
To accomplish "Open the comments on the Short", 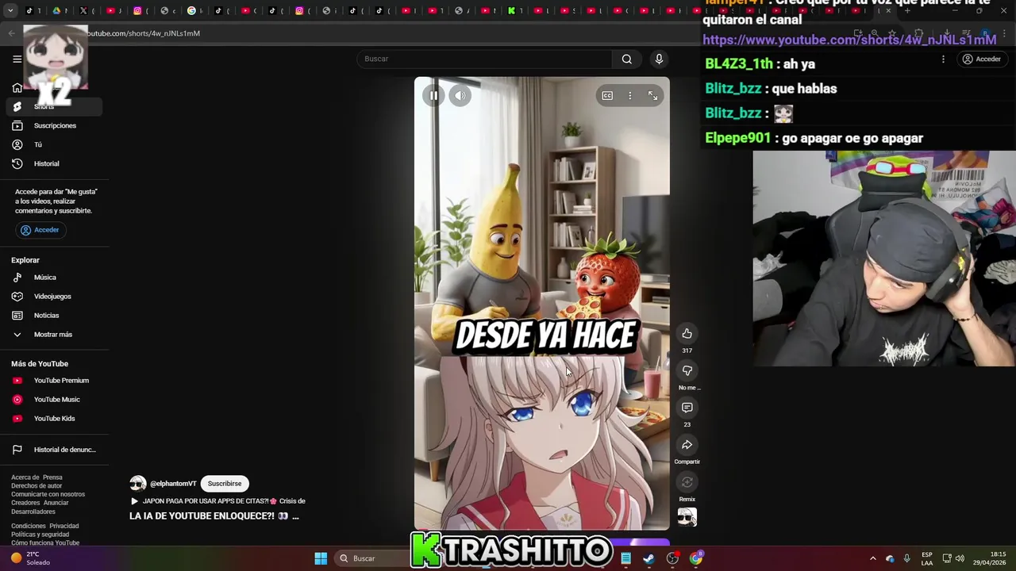I will click(x=687, y=408).
